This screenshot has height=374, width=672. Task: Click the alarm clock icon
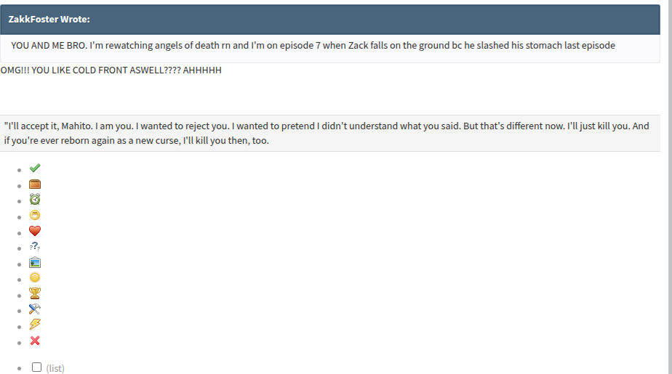click(x=35, y=200)
